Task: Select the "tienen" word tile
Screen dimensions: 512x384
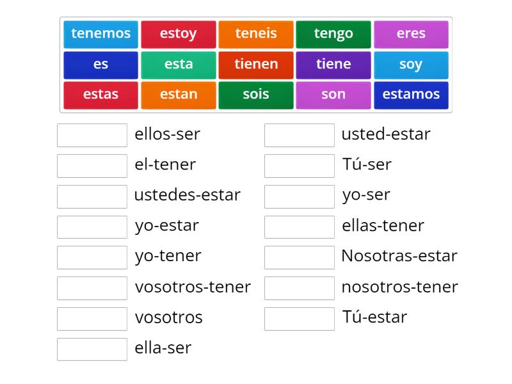Action: click(x=256, y=64)
